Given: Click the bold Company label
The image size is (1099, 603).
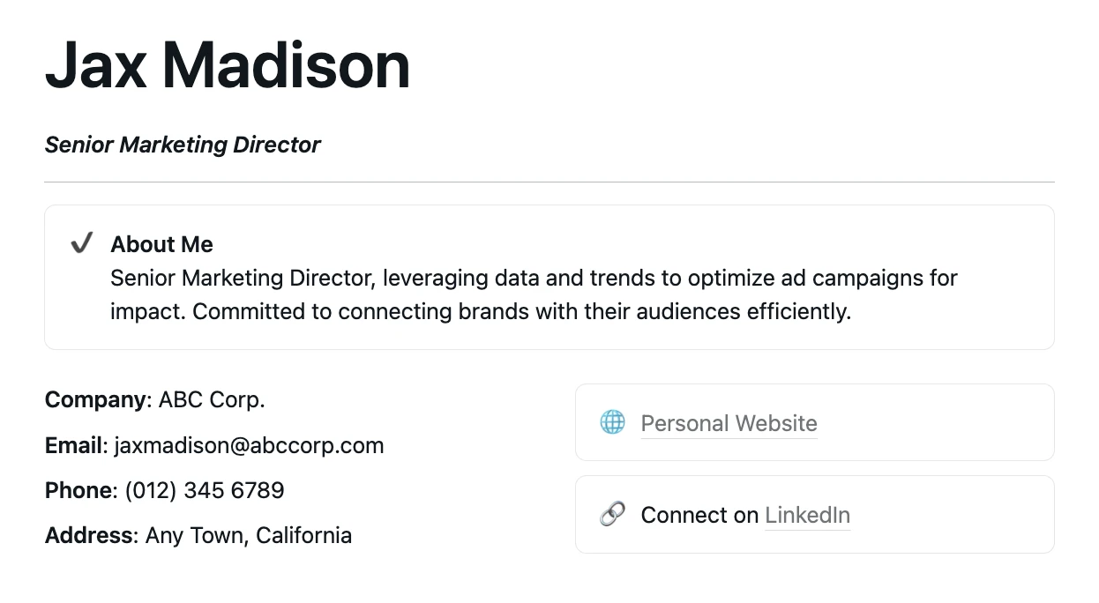Looking at the screenshot, I should coord(95,399).
